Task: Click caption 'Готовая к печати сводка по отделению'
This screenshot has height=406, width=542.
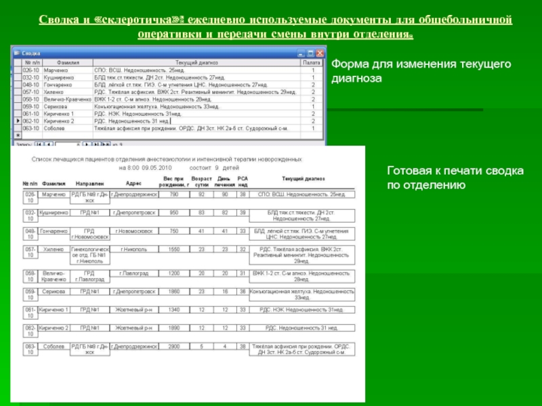Action: [x=455, y=177]
